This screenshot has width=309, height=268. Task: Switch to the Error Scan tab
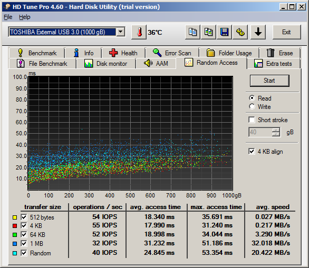pyautogui.click(x=172, y=53)
